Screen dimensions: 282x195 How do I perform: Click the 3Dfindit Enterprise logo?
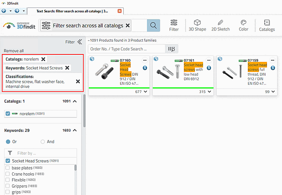[x=19, y=25]
